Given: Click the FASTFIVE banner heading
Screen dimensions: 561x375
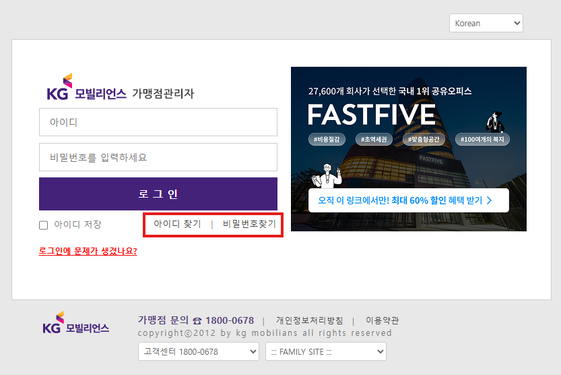Looking at the screenshot, I should point(372,115).
